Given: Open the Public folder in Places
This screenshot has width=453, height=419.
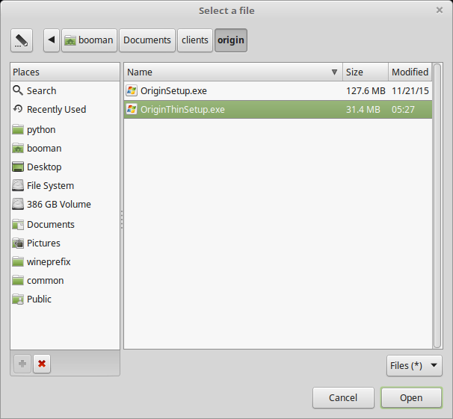Looking at the screenshot, I should point(65,299).
